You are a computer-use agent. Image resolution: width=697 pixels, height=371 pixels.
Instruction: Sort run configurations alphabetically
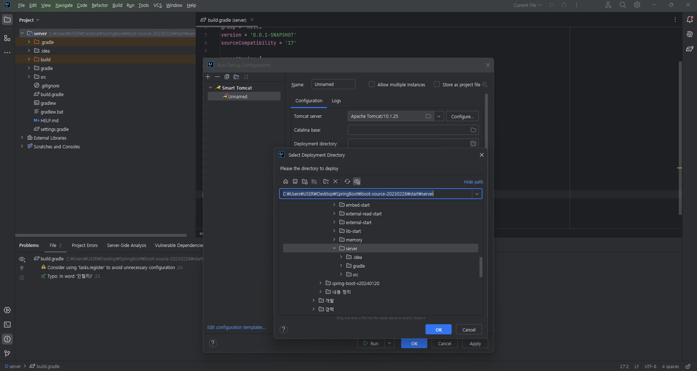pos(246,77)
